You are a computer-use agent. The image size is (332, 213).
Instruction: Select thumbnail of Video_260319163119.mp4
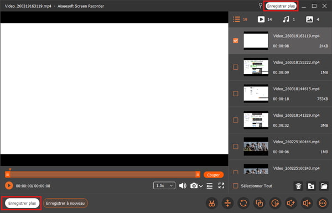256,40
